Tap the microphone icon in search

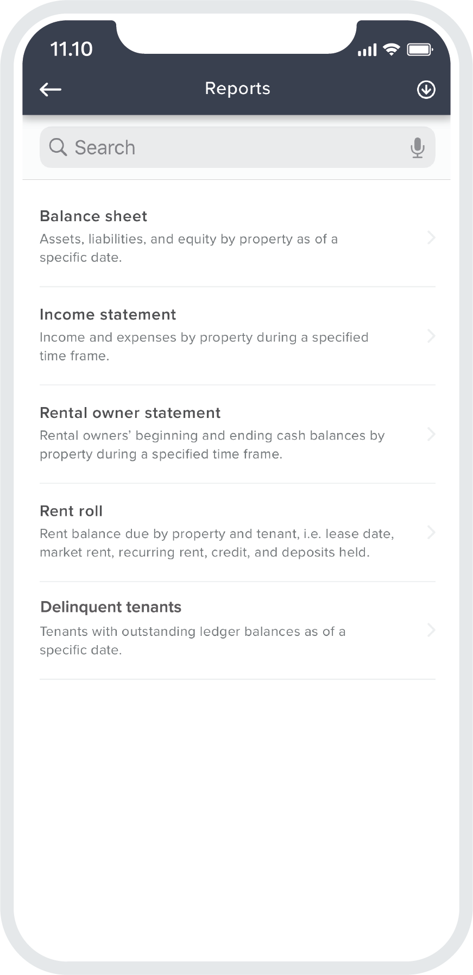[417, 148]
